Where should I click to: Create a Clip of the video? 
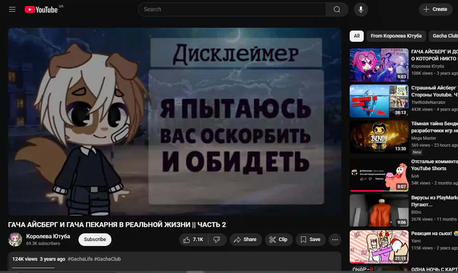coord(278,240)
